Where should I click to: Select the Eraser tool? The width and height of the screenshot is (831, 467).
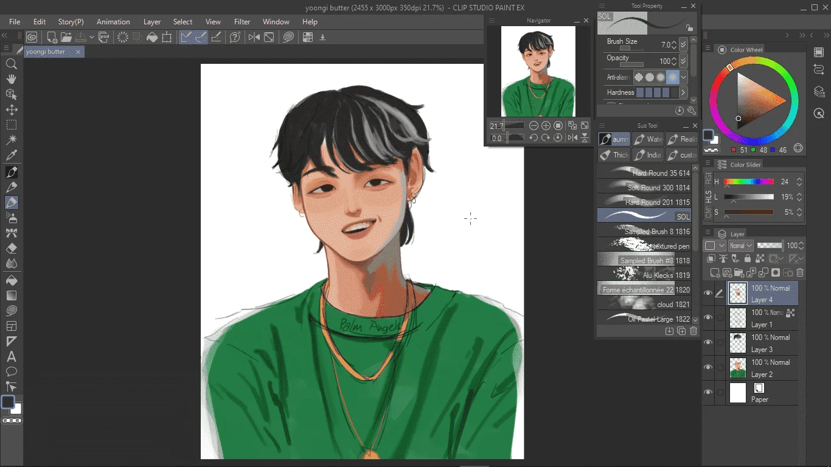click(12, 249)
